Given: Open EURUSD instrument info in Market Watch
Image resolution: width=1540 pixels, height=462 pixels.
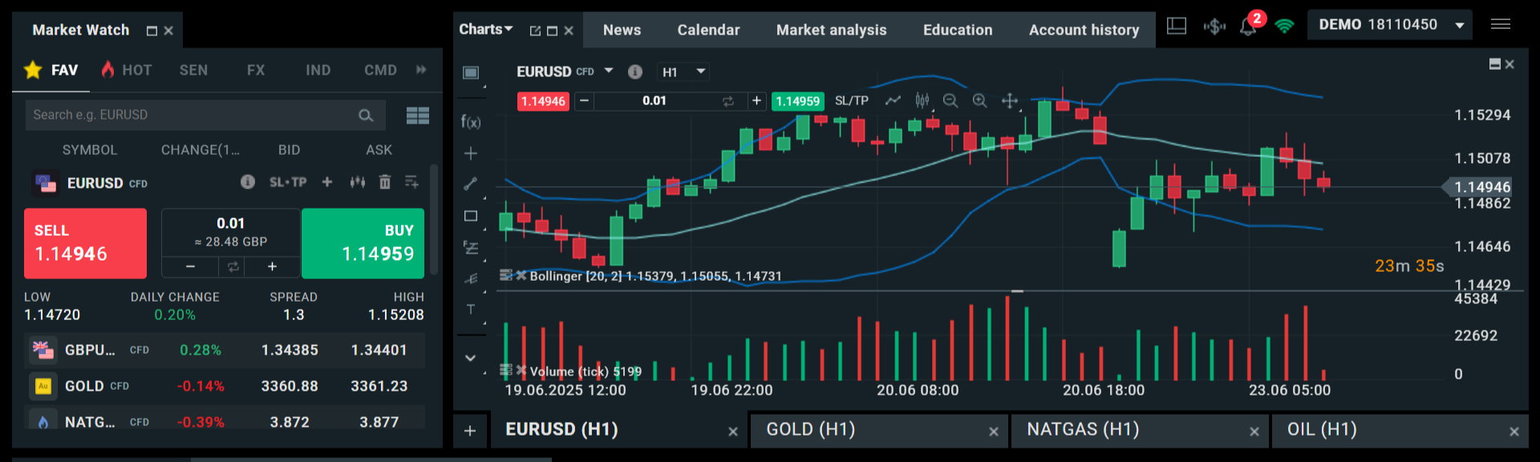Looking at the screenshot, I should coord(248,182).
